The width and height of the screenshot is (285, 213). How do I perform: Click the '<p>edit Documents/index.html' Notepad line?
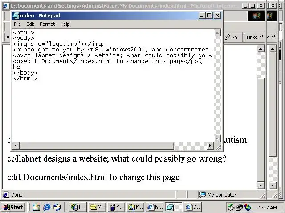click(x=107, y=61)
